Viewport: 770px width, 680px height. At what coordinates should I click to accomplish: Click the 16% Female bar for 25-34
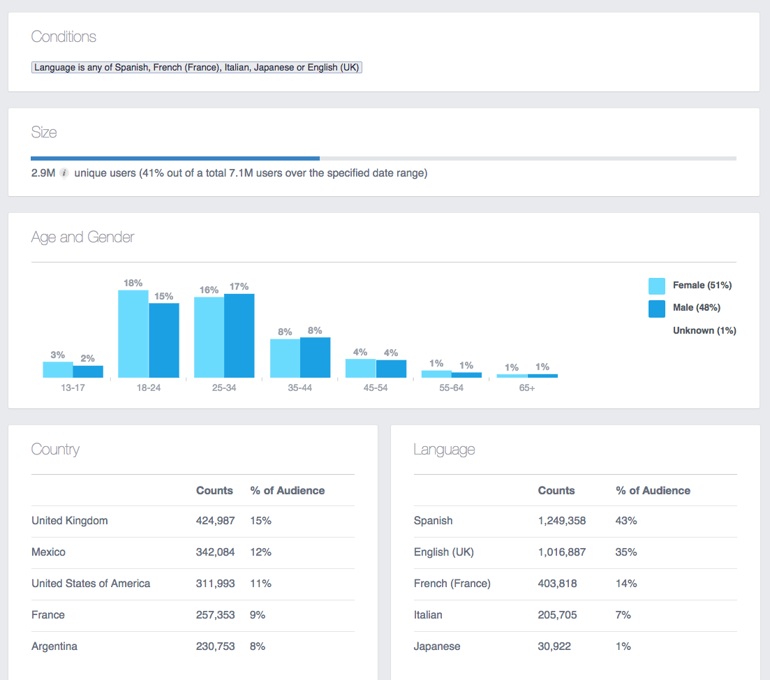click(209, 337)
